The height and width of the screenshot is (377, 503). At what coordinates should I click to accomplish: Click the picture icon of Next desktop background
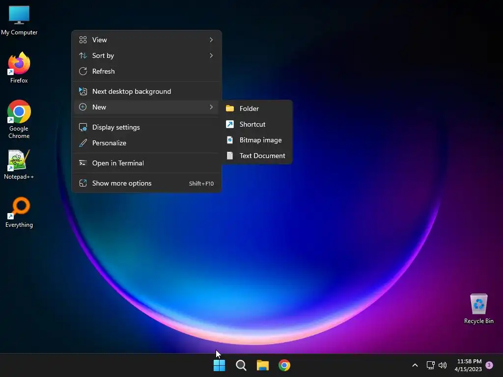pyautogui.click(x=83, y=91)
